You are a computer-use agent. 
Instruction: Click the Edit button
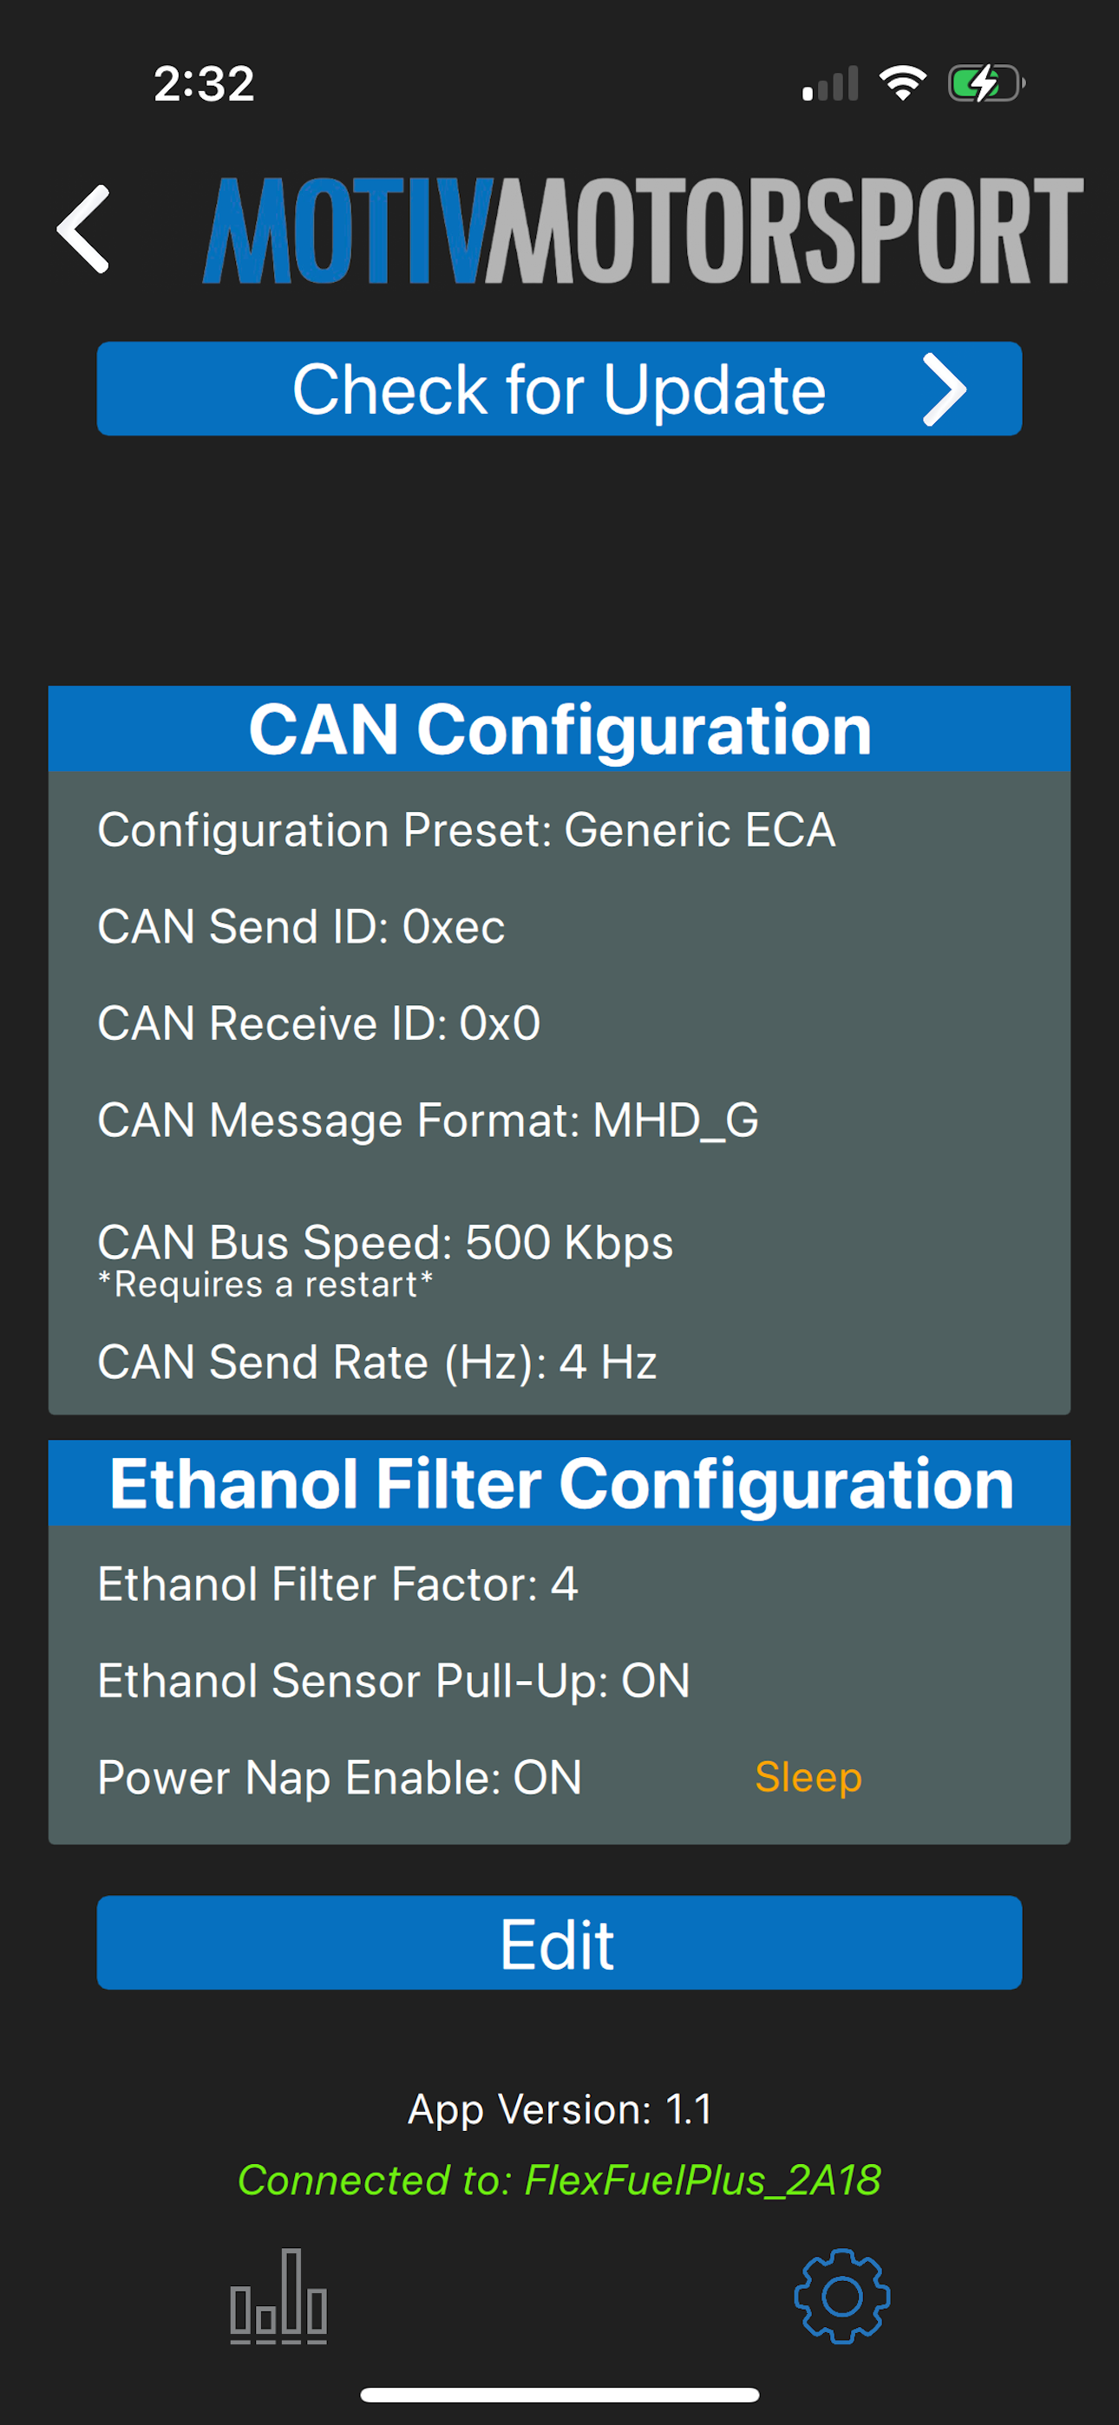pyautogui.click(x=559, y=1942)
